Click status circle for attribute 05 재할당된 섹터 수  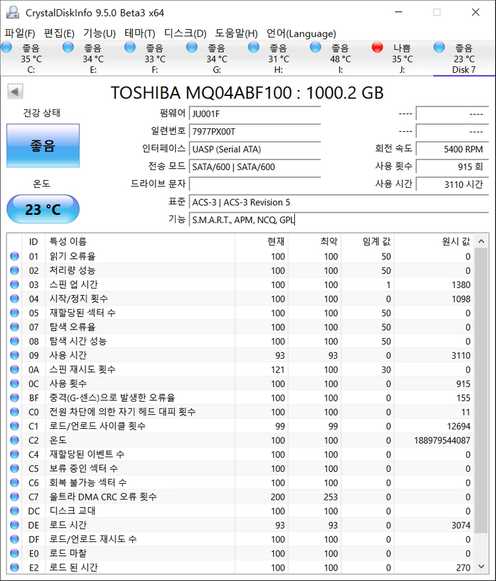15,313
